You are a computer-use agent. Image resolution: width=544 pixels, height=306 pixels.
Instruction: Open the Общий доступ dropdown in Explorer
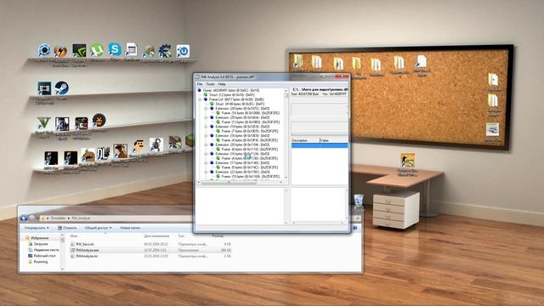[99, 228]
